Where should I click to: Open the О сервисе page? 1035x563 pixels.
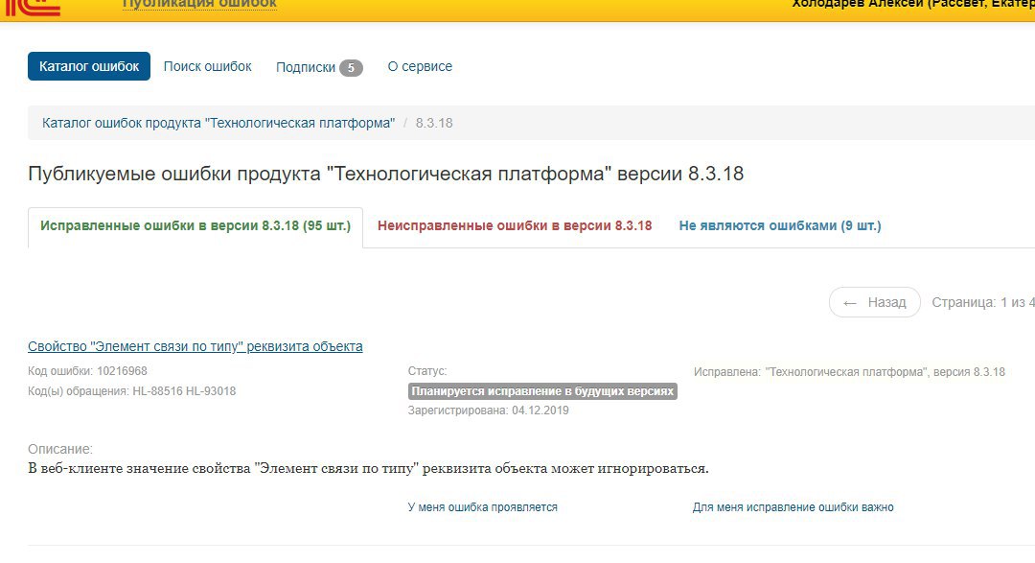(420, 67)
